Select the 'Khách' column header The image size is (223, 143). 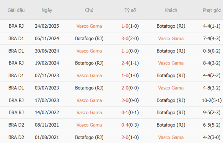171,10
